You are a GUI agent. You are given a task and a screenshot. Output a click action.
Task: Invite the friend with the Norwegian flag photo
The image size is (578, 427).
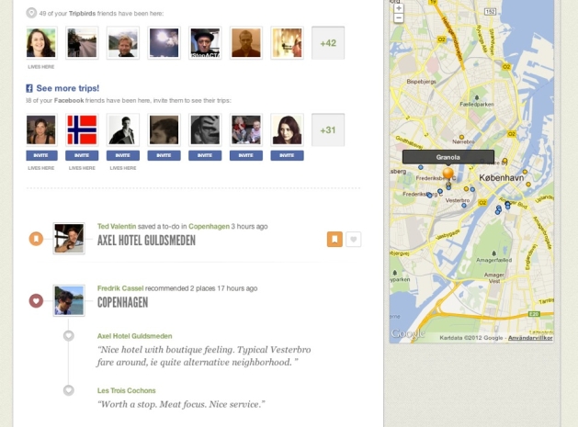pos(82,155)
